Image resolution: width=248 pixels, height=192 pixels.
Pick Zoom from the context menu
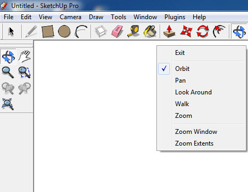202,116
